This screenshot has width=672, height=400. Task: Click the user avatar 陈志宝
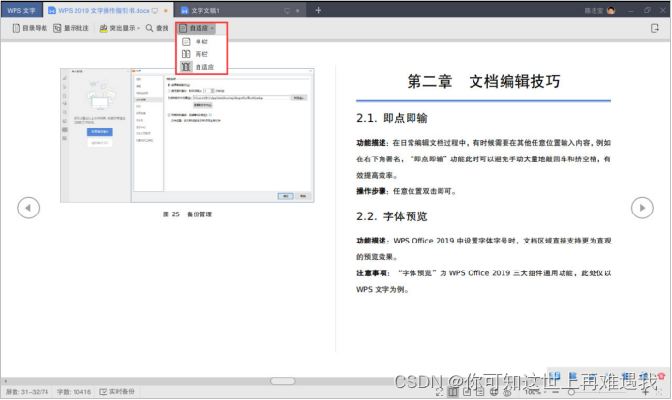(x=611, y=11)
